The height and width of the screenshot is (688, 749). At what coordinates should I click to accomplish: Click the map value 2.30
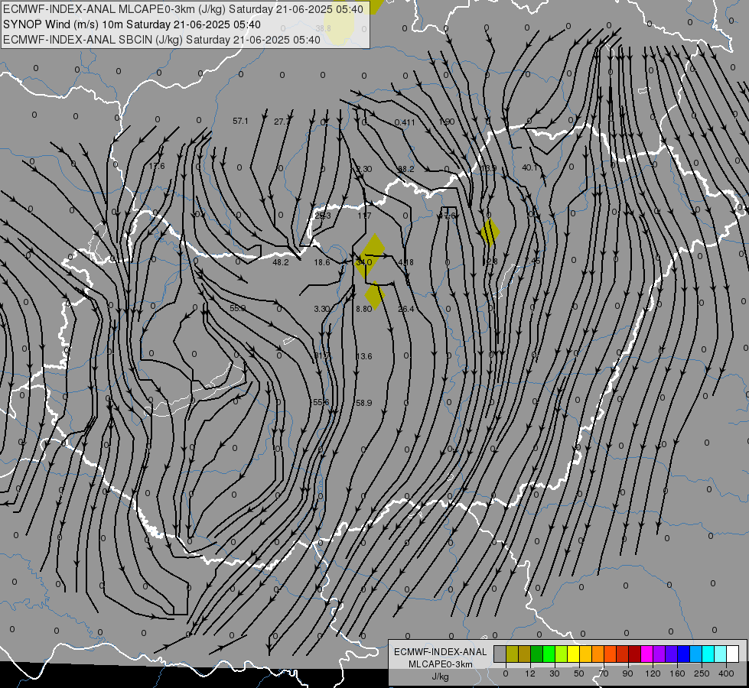click(x=364, y=169)
